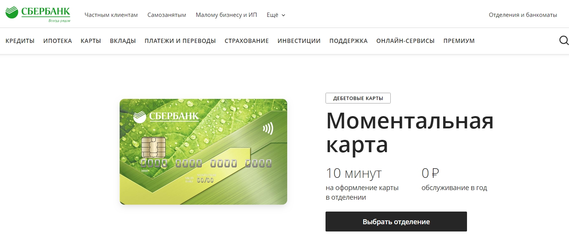Open the КАРТЫ menu item
569x238 pixels.
(x=91, y=41)
